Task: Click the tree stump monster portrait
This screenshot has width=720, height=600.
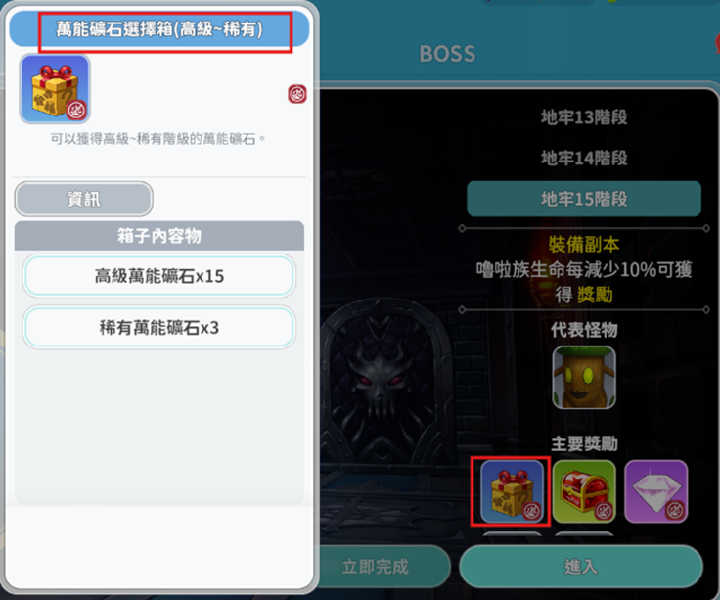Action: [584, 378]
